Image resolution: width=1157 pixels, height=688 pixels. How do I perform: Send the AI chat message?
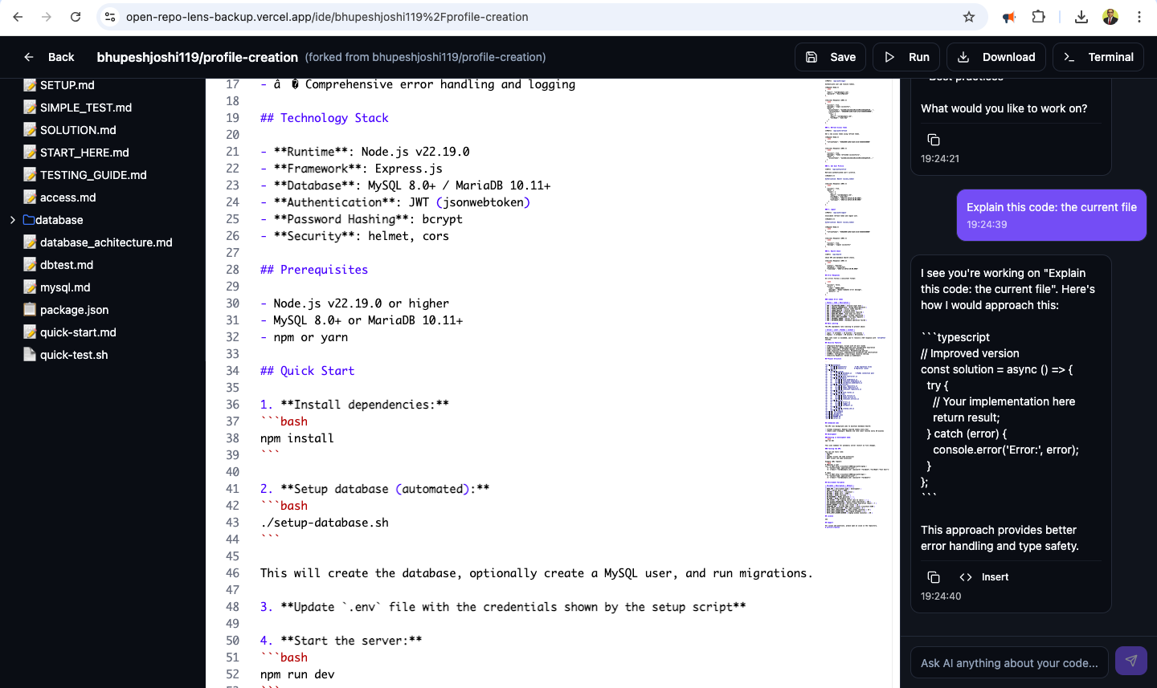click(1131, 661)
